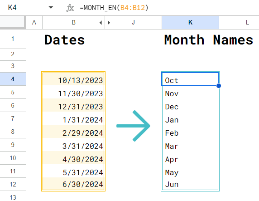259x201 pixels.
Task: Select cell with date 11/30/2023
Action: click(73, 92)
